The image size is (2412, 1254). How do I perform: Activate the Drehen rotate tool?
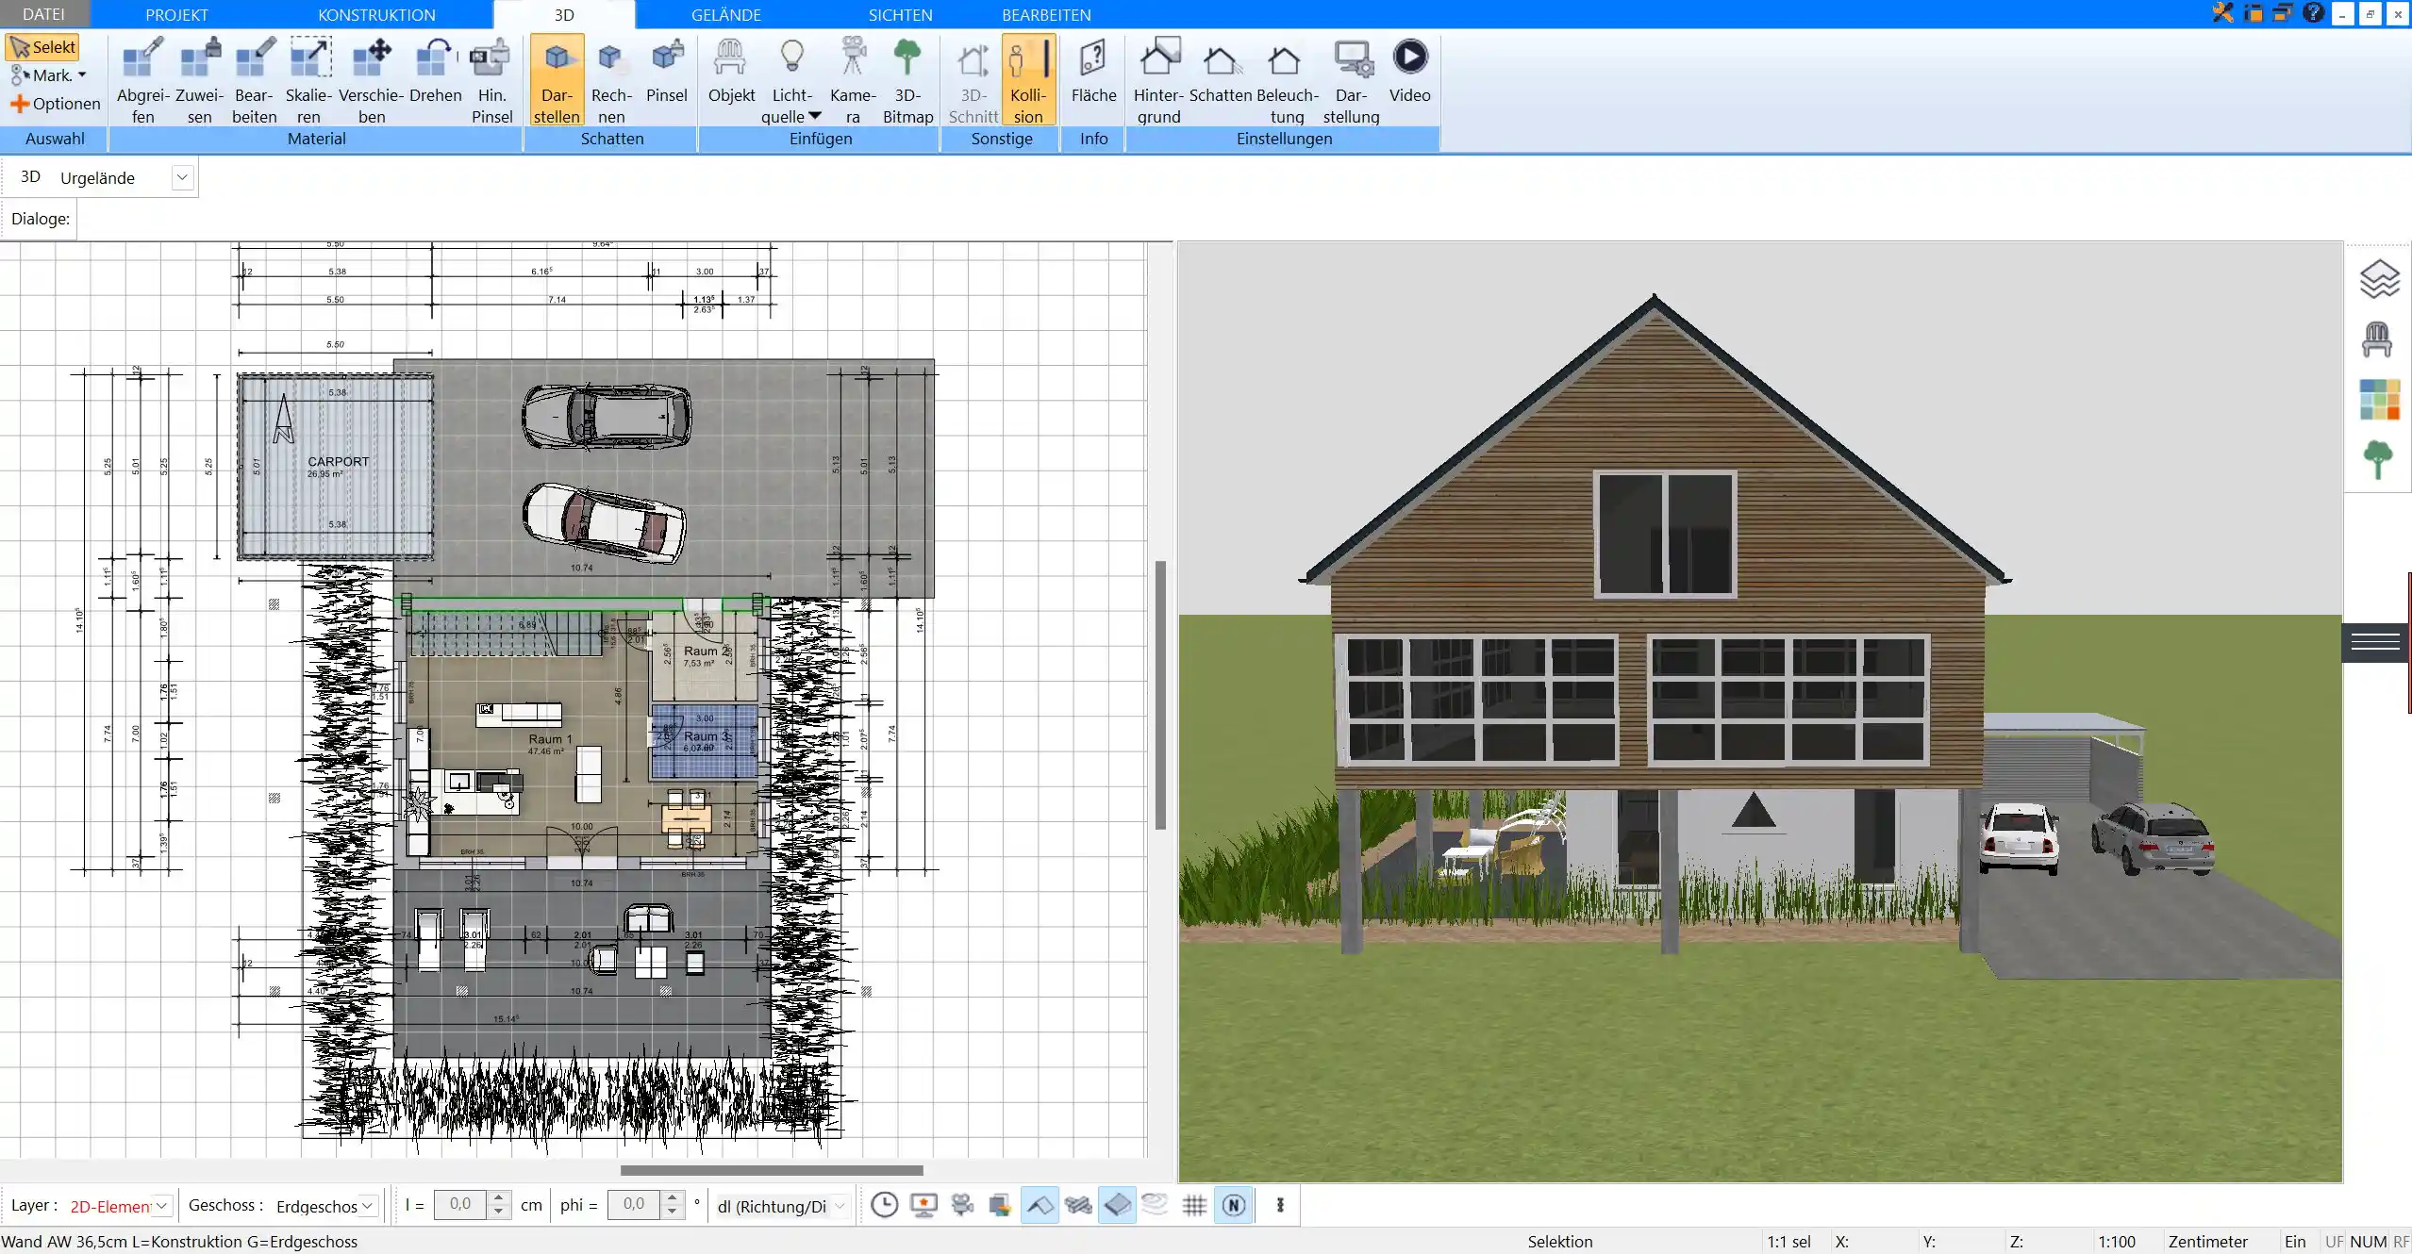pyautogui.click(x=436, y=72)
